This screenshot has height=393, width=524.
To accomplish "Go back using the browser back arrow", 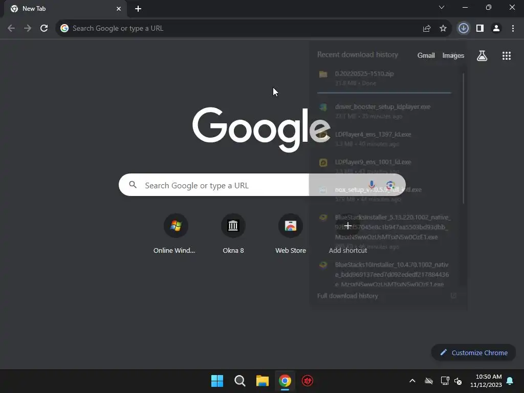I will point(11,29).
